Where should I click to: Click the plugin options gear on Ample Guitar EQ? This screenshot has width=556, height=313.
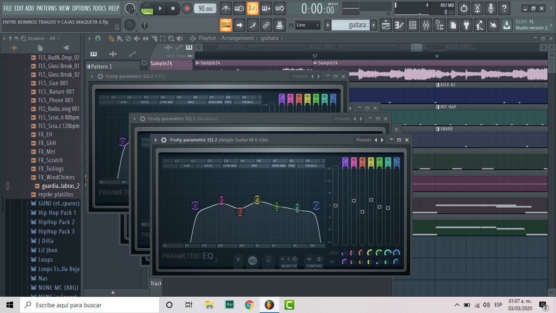pyautogui.click(x=164, y=140)
